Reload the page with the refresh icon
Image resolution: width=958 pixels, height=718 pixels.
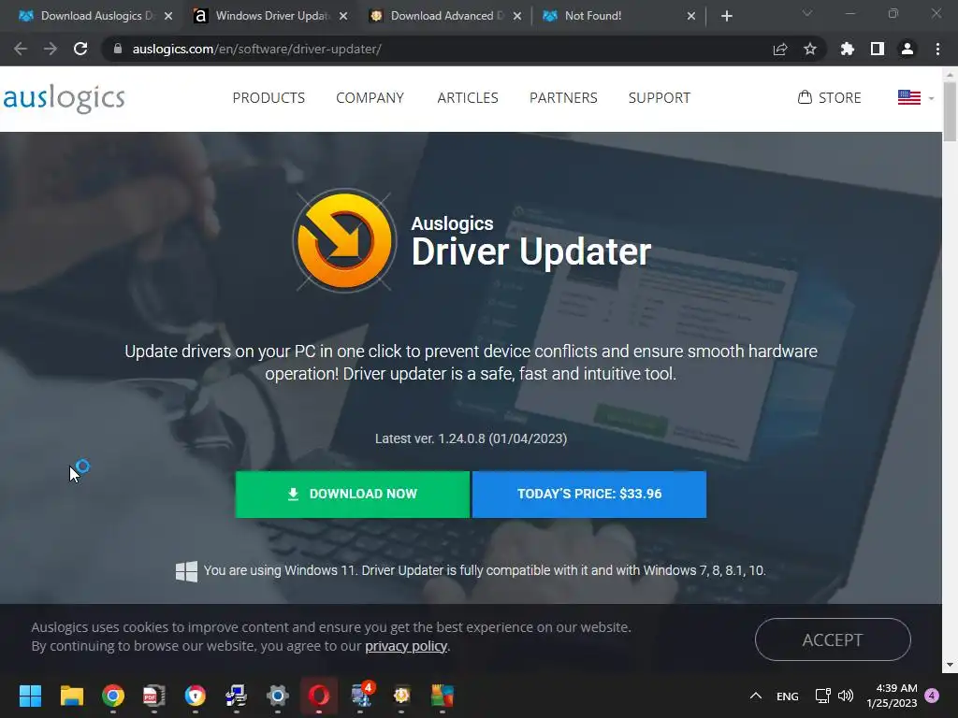[80, 49]
